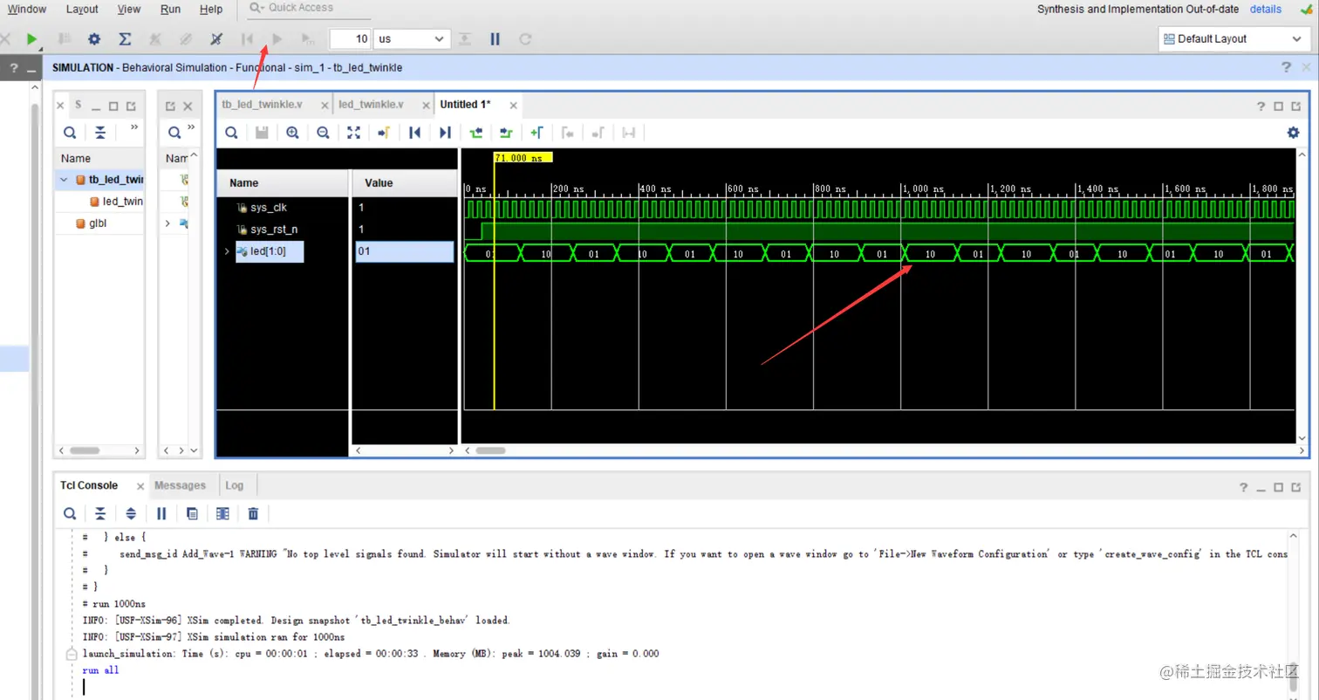Search in the Scope panel

click(x=70, y=133)
